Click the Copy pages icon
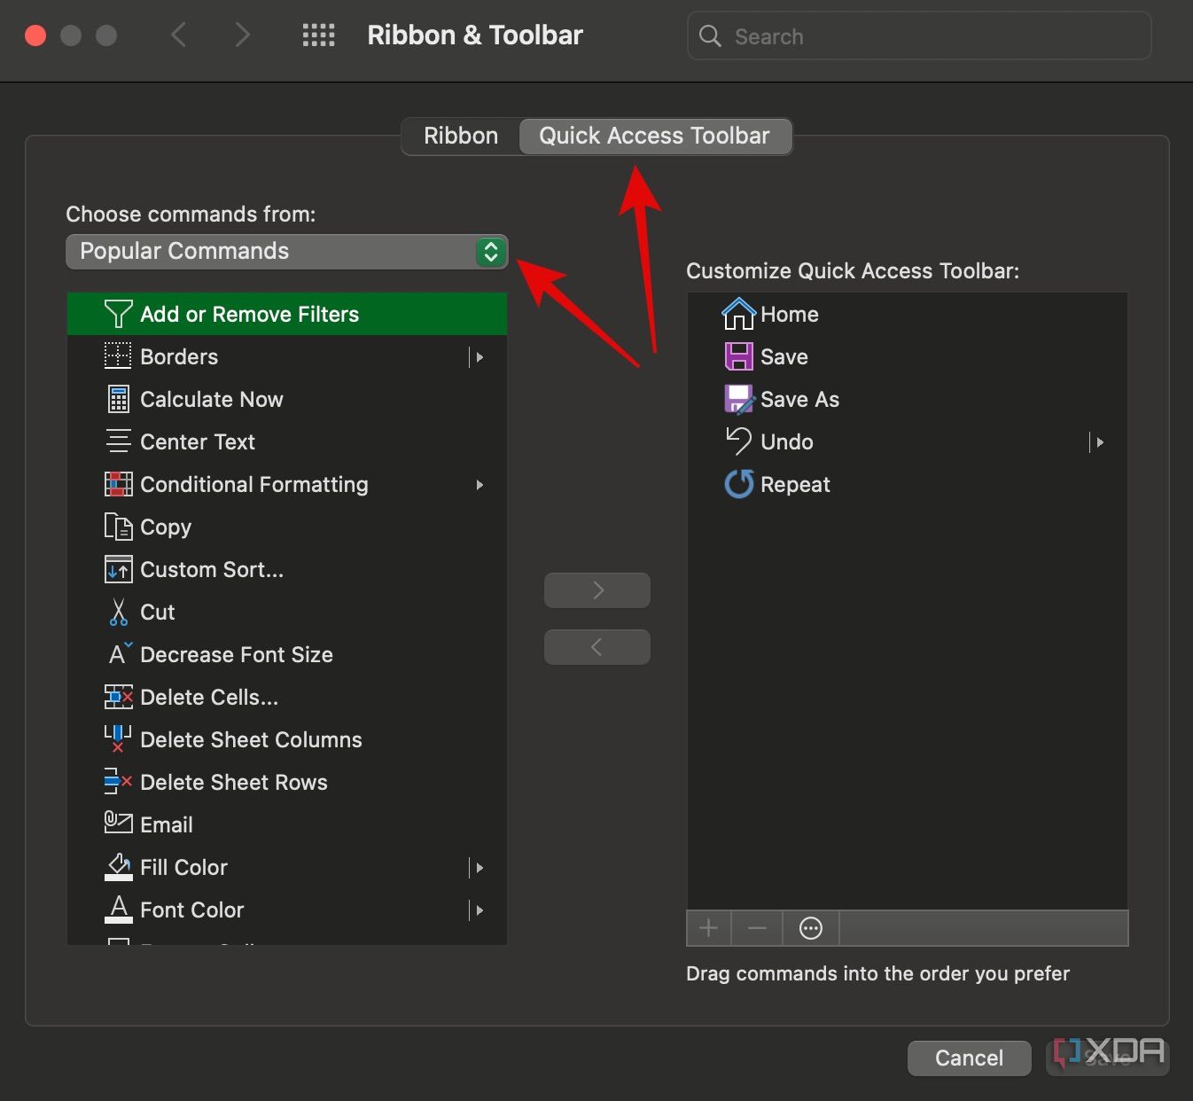 point(118,527)
